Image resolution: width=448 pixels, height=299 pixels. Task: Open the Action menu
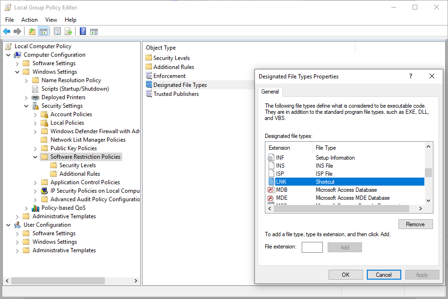tap(29, 20)
